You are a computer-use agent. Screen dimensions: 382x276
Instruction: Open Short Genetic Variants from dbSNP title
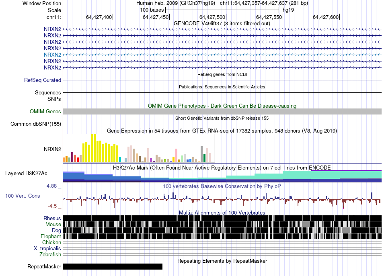coord(222,118)
